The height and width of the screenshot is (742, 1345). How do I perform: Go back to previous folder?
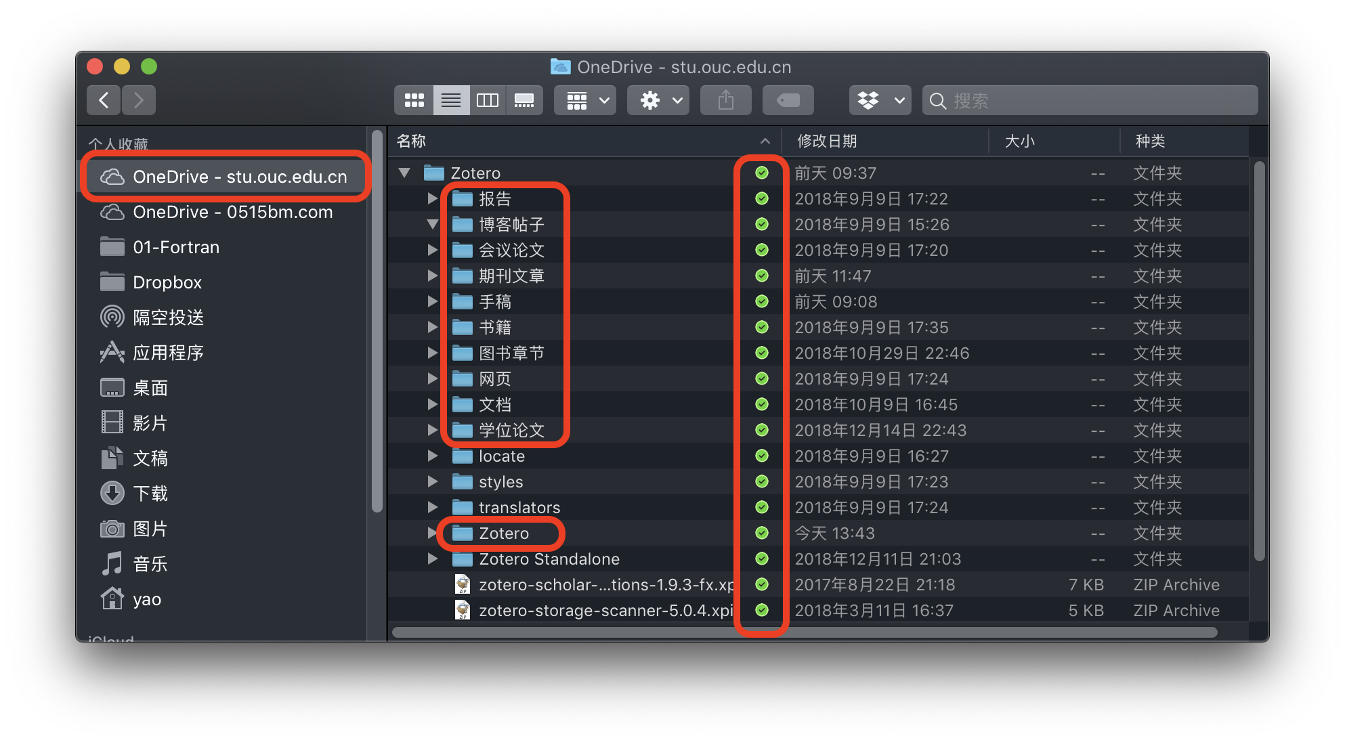click(104, 101)
